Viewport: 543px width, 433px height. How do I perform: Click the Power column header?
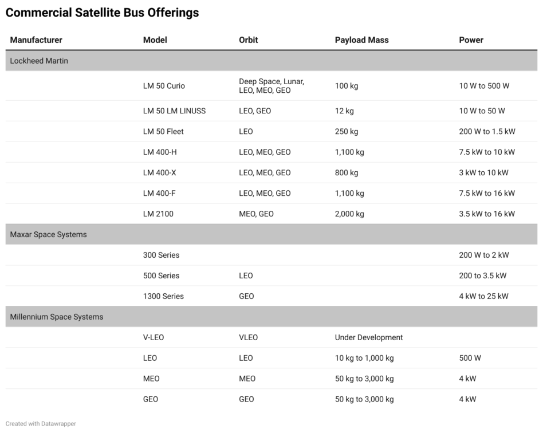(471, 40)
